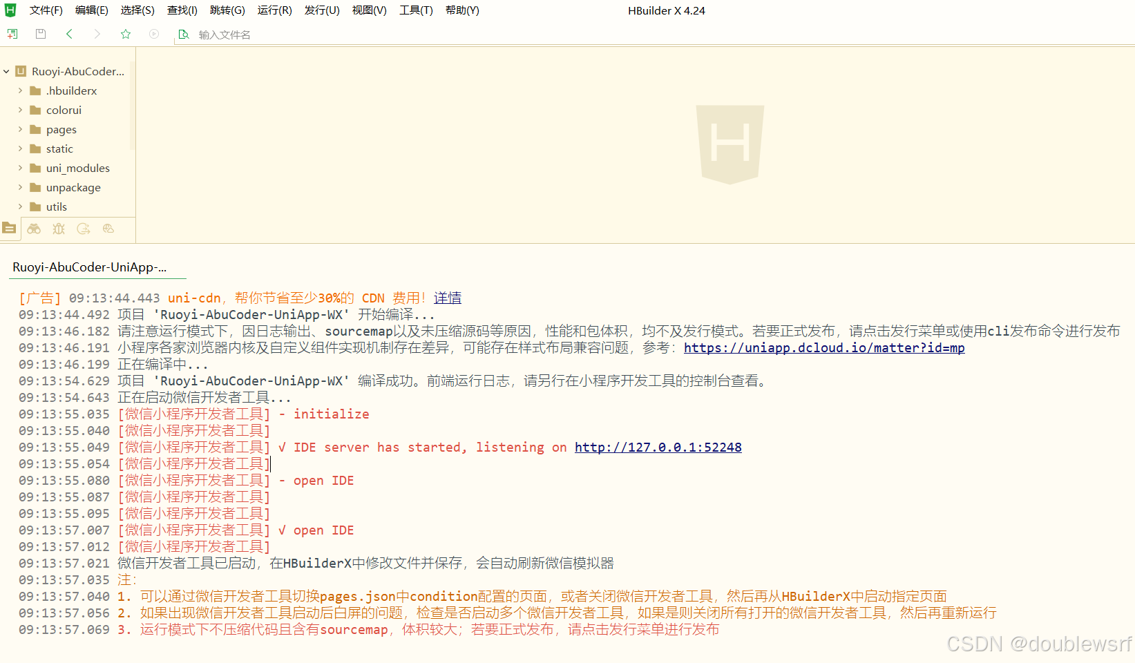This screenshot has width=1135, height=663.
Task: Open the sync share panel icon
Action: coord(84,229)
